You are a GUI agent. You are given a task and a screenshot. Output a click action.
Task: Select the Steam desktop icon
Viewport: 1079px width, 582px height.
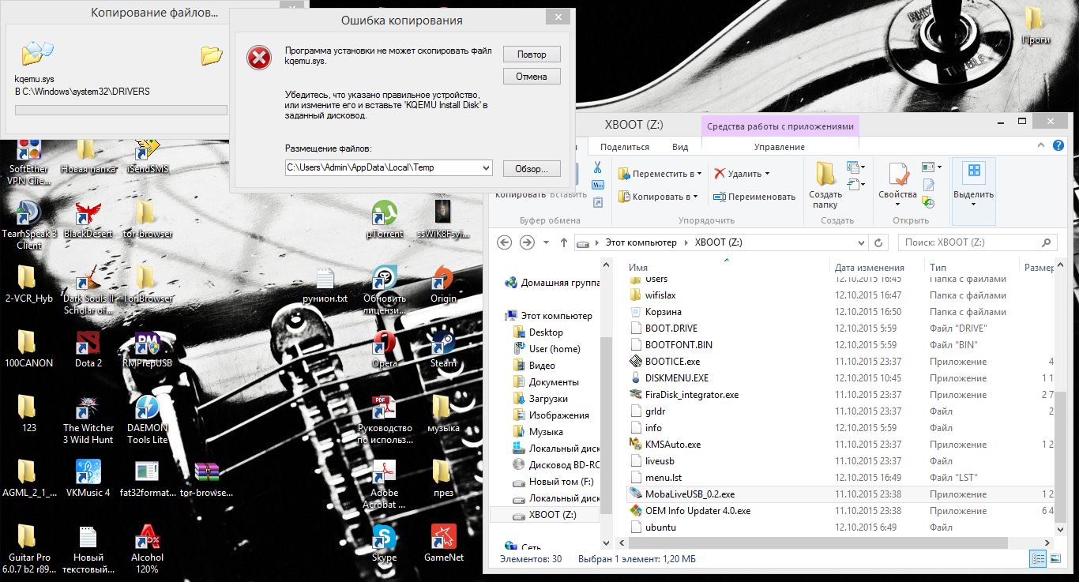click(443, 349)
